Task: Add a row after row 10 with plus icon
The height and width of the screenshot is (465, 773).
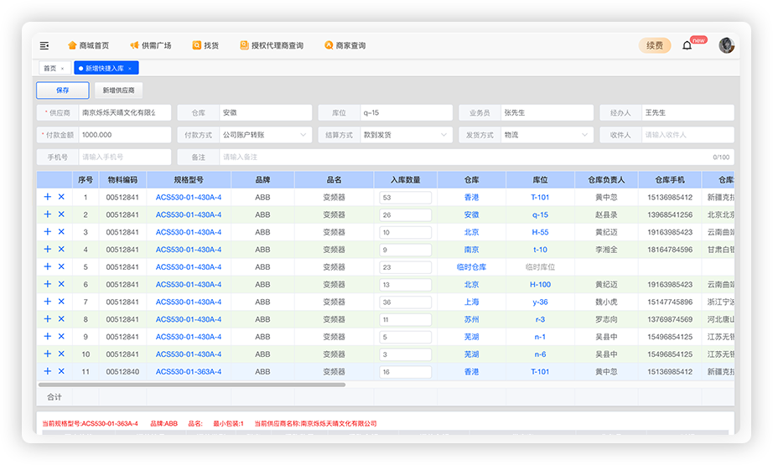Action: pyautogui.click(x=47, y=354)
